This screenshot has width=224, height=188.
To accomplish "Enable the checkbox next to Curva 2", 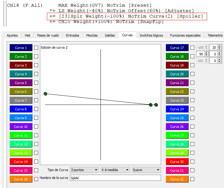I will click(36, 57).
